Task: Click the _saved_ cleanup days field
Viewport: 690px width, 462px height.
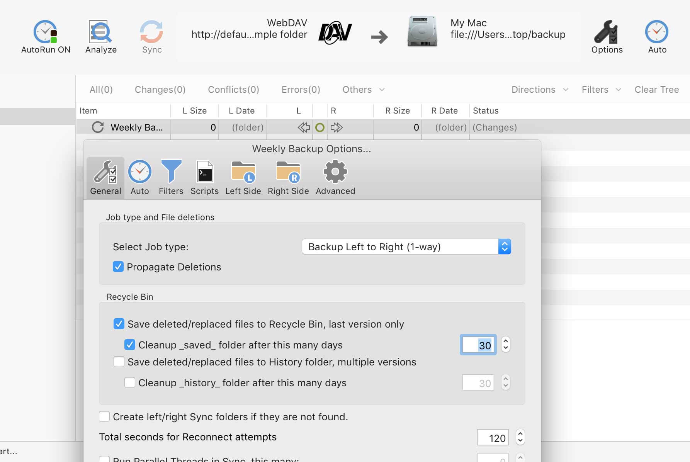Action: point(478,345)
